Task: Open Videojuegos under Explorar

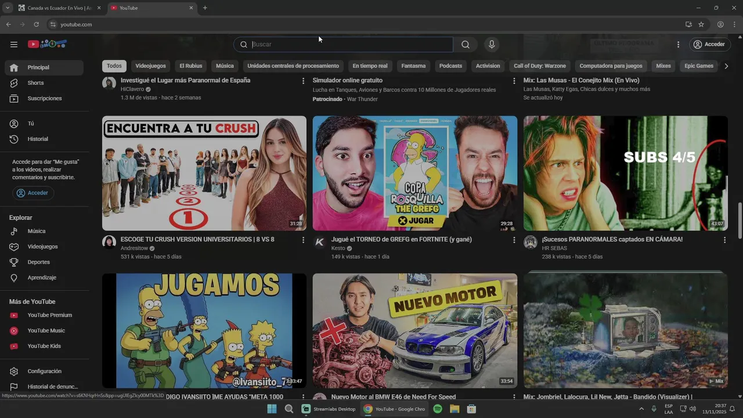Action: point(44,247)
